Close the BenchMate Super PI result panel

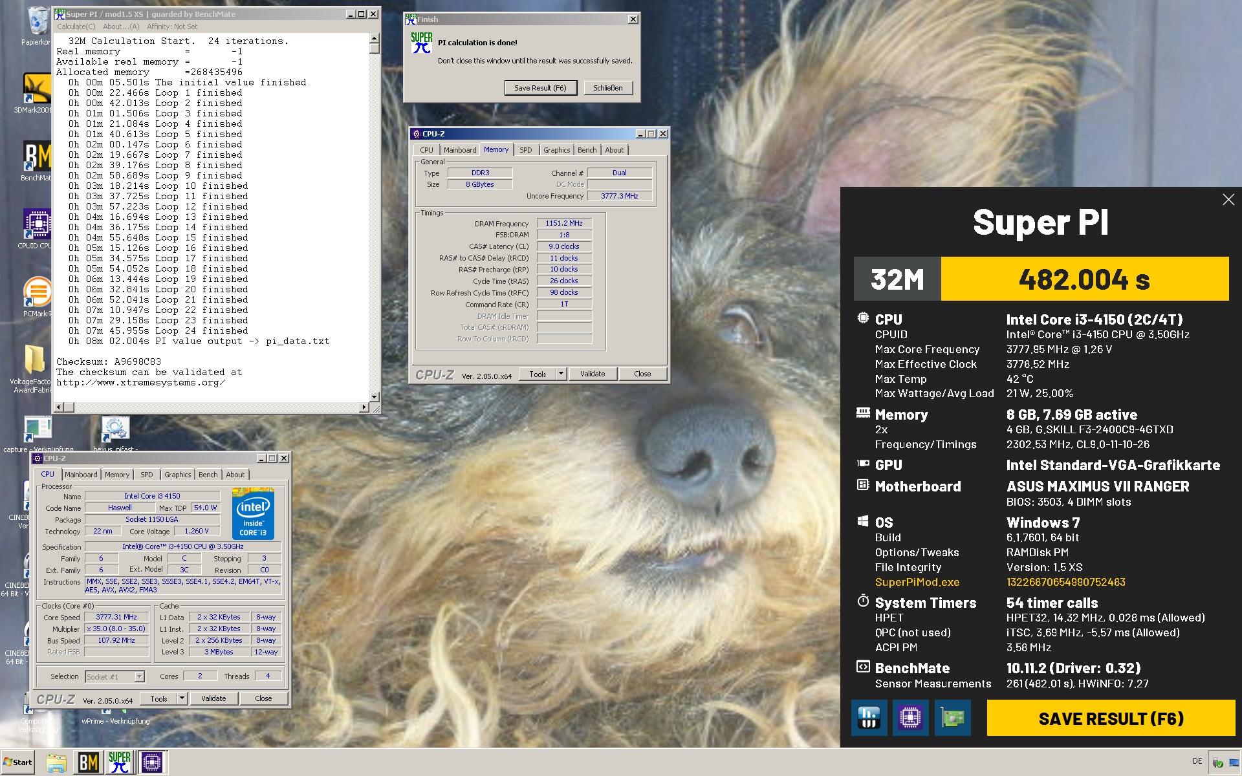coord(1228,200)
